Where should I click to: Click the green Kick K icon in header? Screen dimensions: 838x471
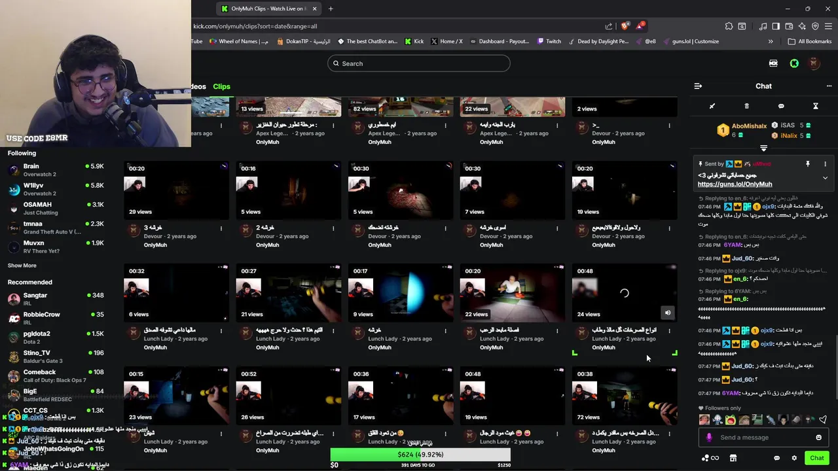[x=794, y=63]
